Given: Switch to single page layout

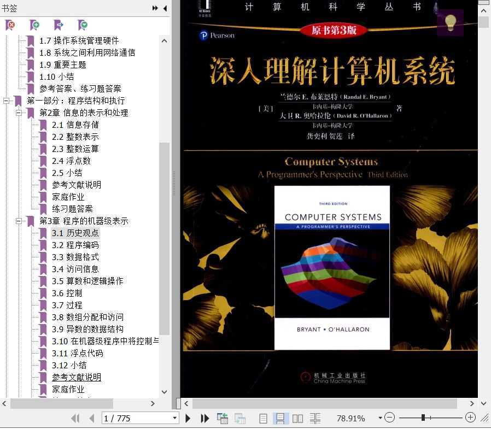Looking at the screenshot, I should (264, 419).
